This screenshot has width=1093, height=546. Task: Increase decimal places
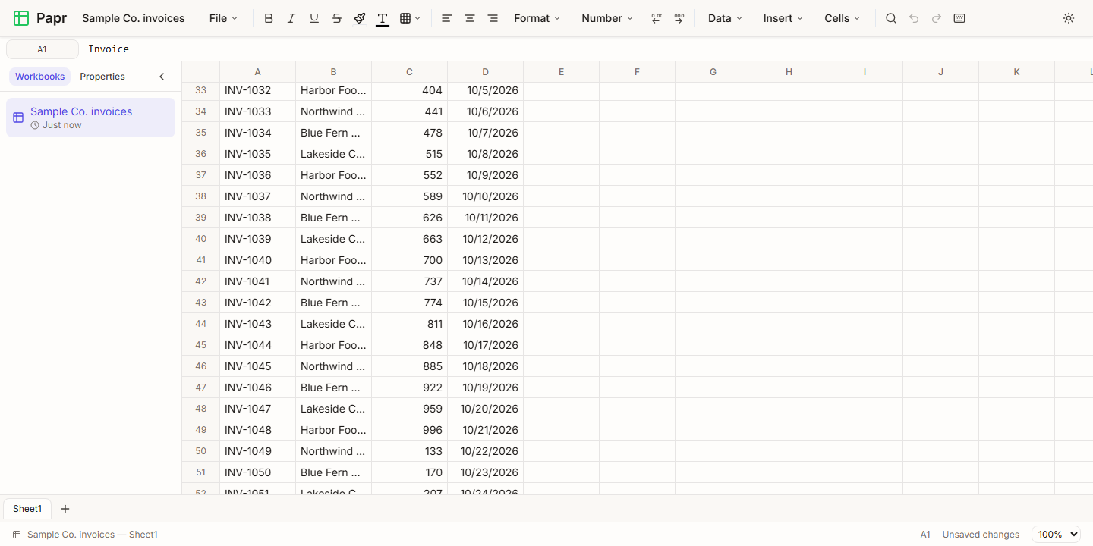tap(679, 18)
